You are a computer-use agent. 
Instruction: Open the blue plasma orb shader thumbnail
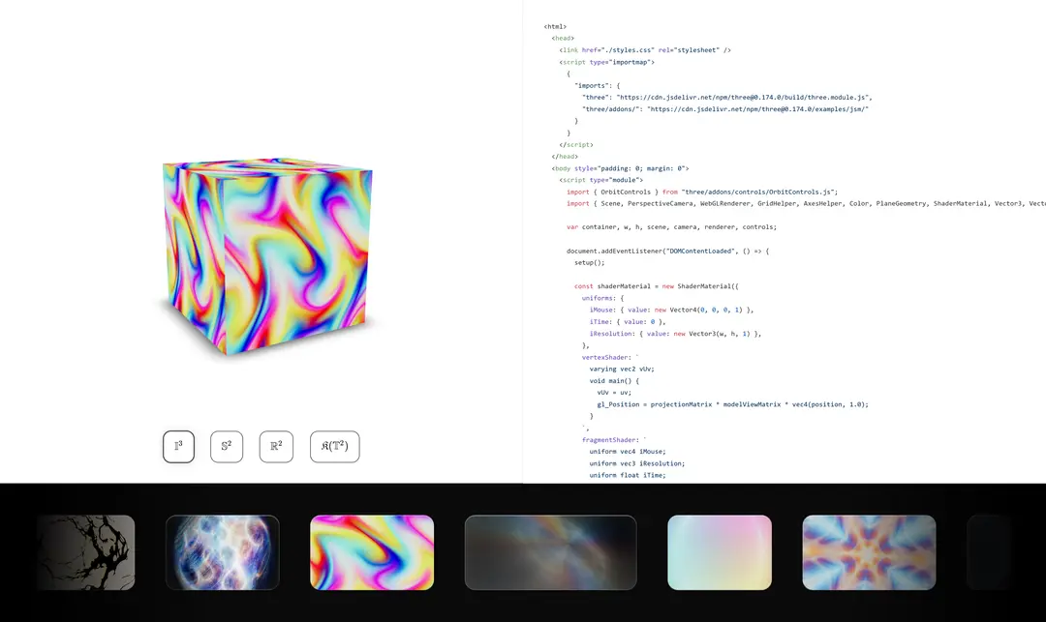point(222,552)
